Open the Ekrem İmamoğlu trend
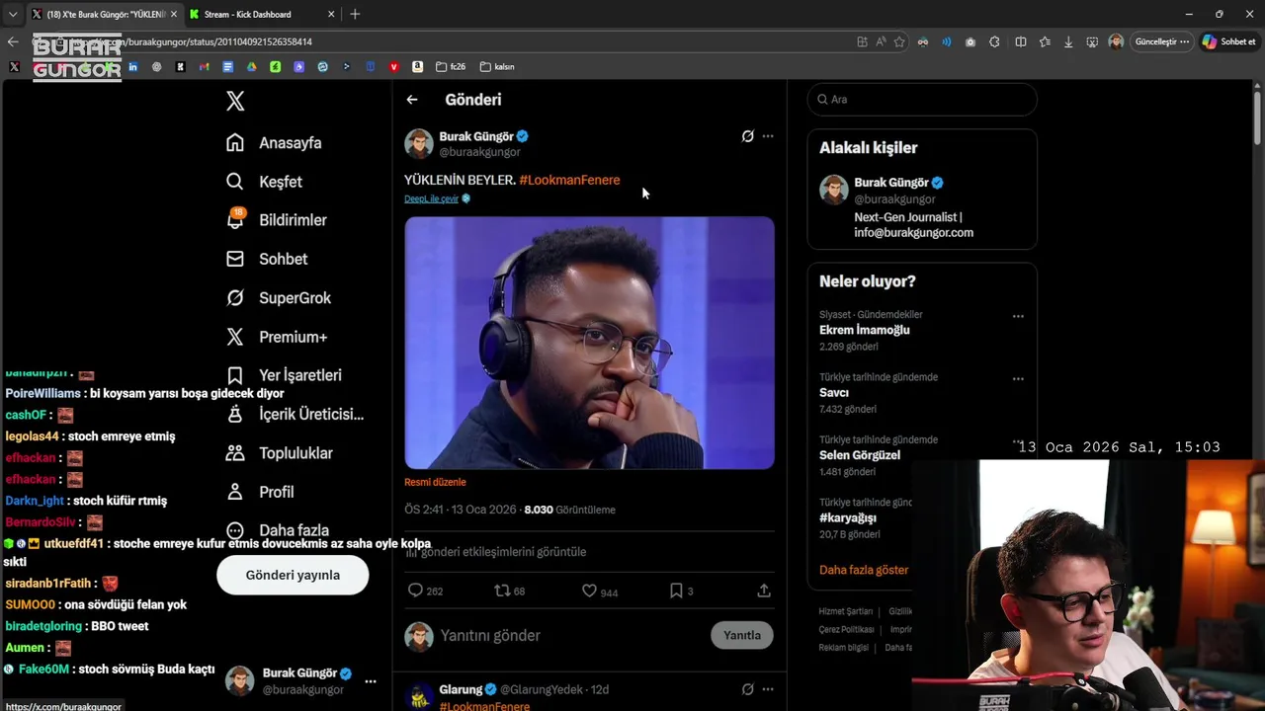This screenshot has height=711, width=1265. [x=865, y=330]
